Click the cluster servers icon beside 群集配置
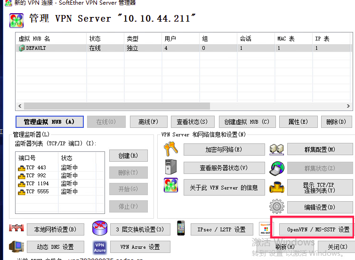 click(x=277, y=150)
